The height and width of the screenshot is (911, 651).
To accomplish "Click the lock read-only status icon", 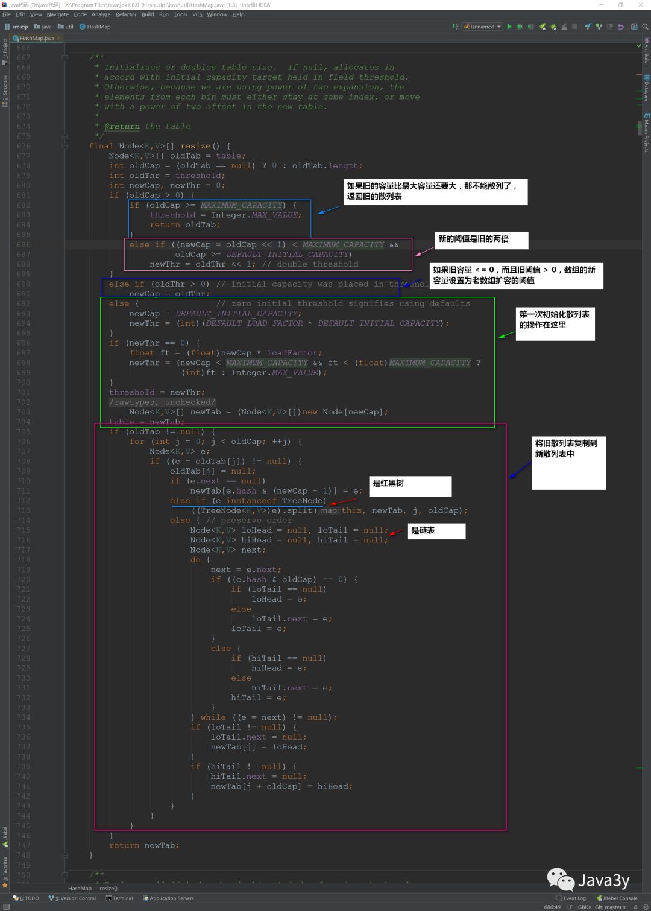I will pyautogui.click(x=635, y=907).
